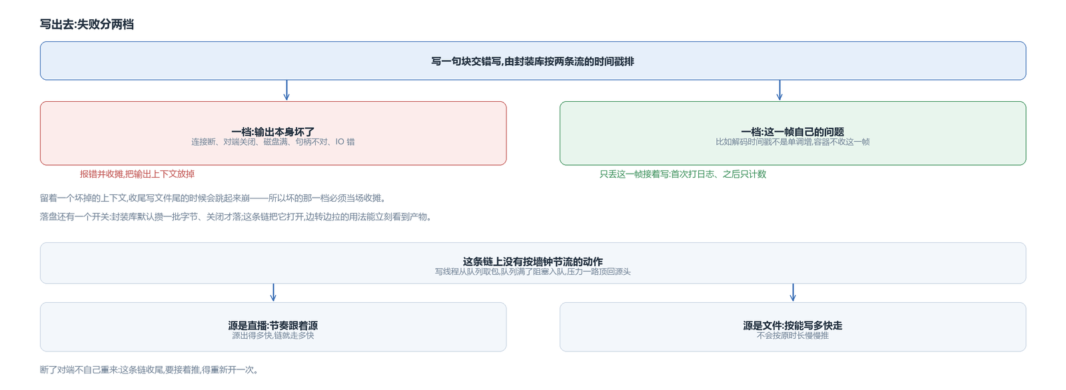
Task: Click footer text 断了对端不自己重来
Action: [149, 370]
